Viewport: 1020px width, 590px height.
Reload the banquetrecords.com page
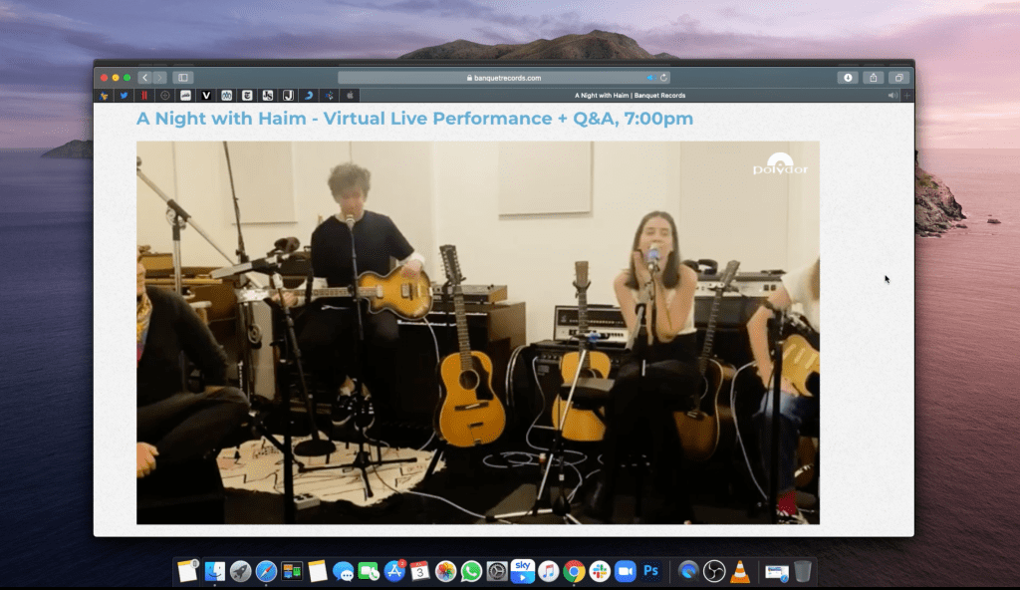(664, 78)
